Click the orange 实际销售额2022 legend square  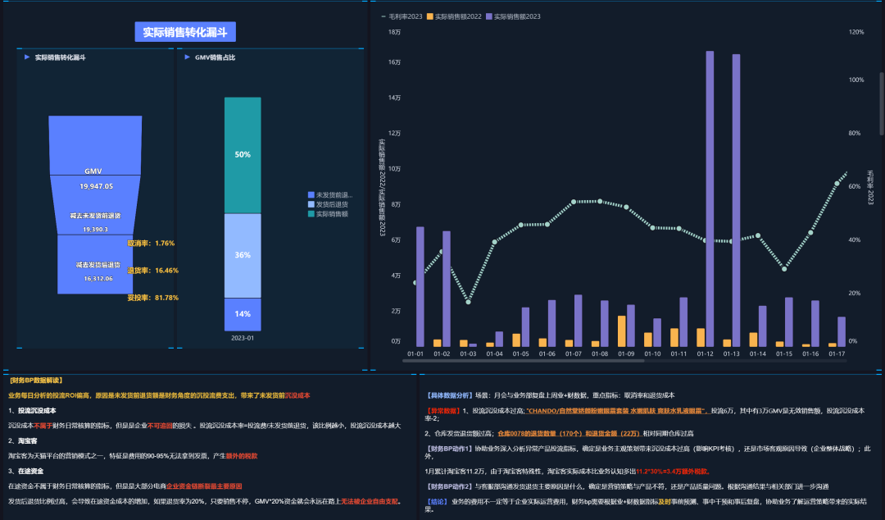(x=430, y=16)
